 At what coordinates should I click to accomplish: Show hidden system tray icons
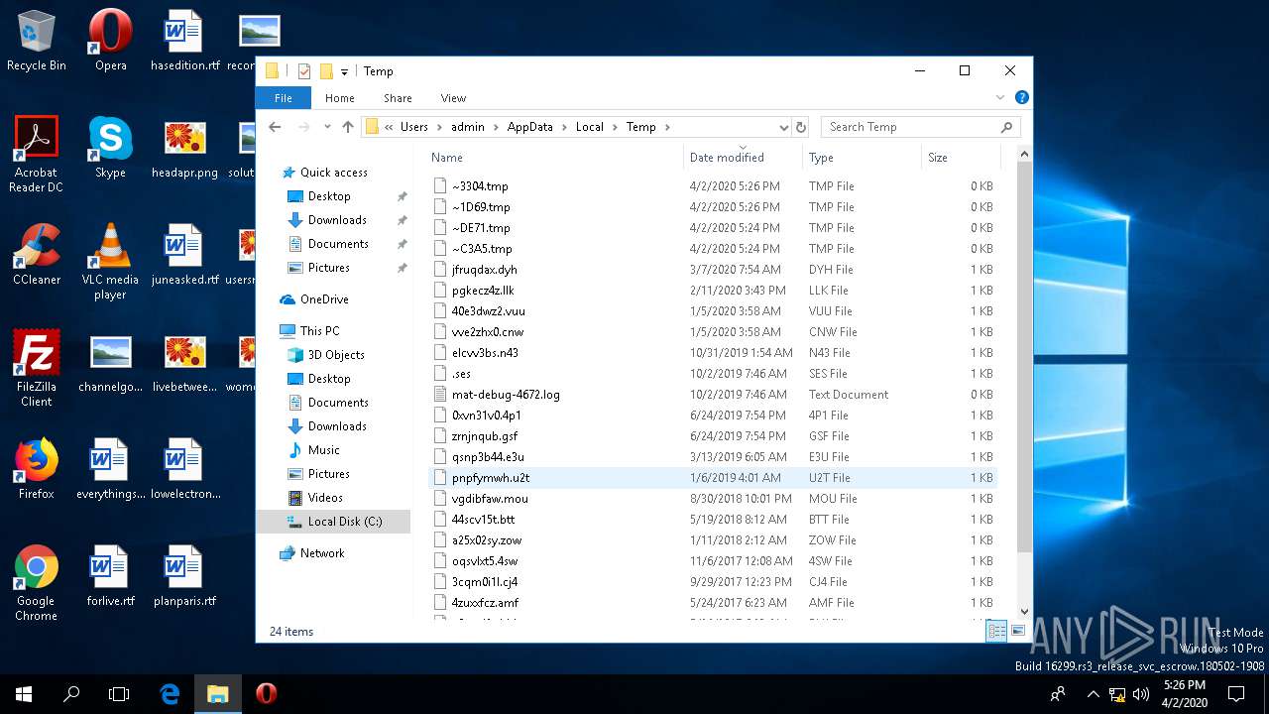[1094, 694]
